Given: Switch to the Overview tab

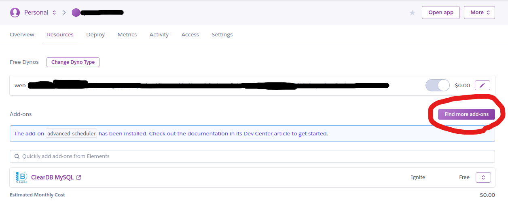Looking at the screenshot, I should click(x=22, y=35).
